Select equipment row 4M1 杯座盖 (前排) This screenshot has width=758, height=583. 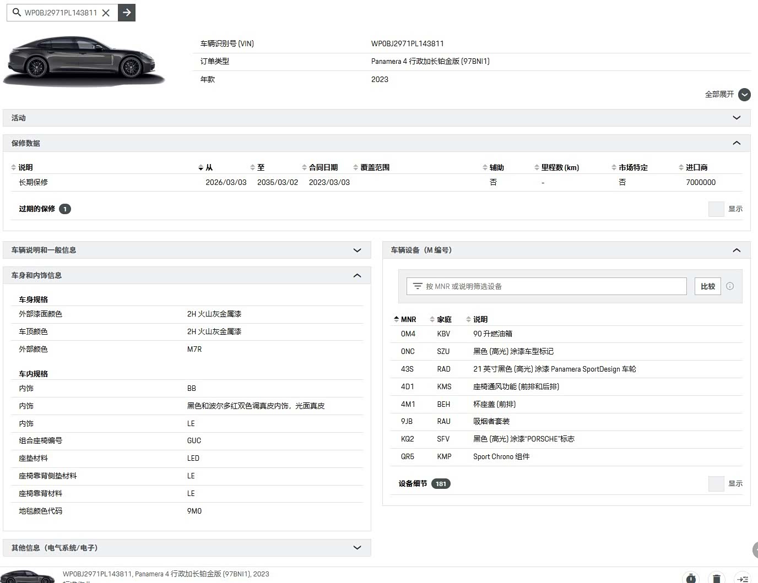pyautogui.click(x=566, y=405)
